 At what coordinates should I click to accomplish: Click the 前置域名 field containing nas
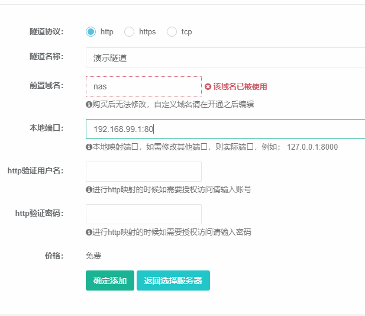143,86
